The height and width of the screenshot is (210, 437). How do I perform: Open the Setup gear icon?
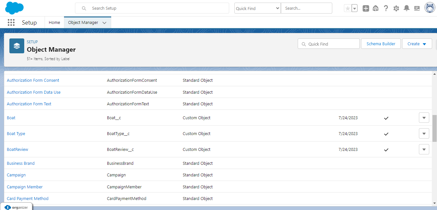click(396, 8)
